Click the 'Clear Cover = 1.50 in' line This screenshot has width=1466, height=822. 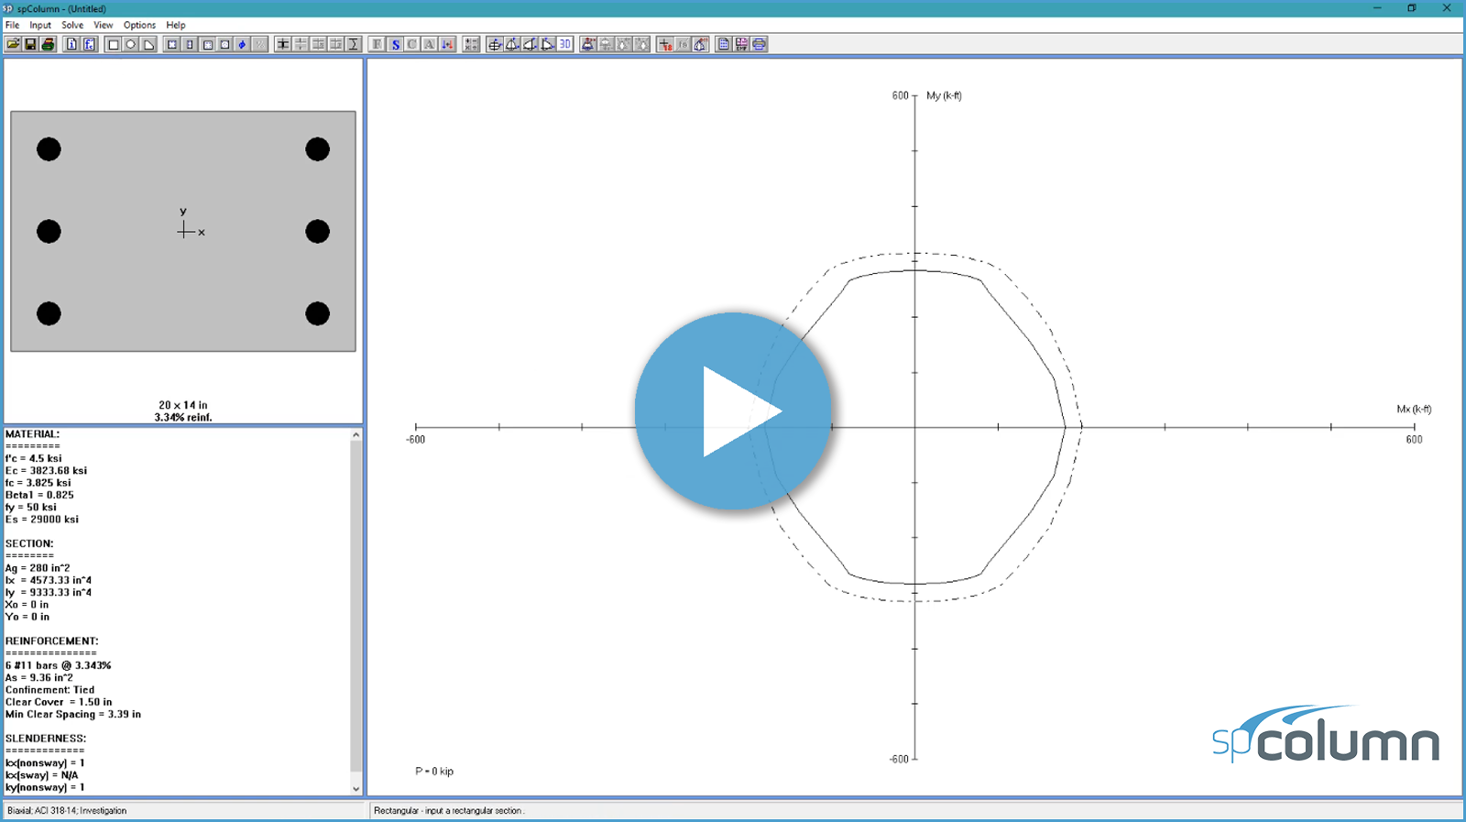[59, 702]
